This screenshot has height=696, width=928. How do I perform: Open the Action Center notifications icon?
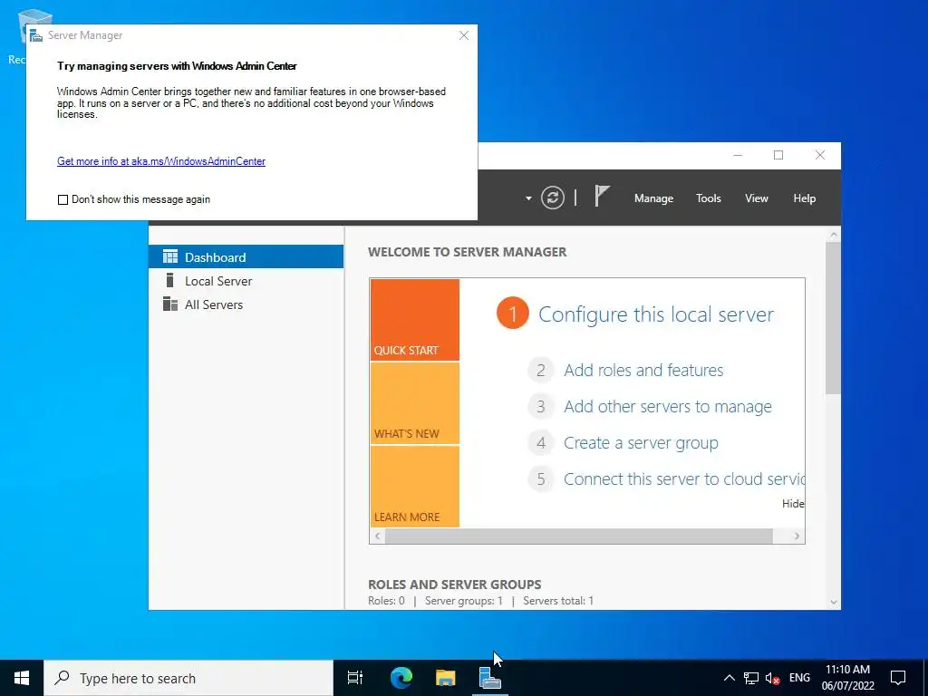pos(898,678)
